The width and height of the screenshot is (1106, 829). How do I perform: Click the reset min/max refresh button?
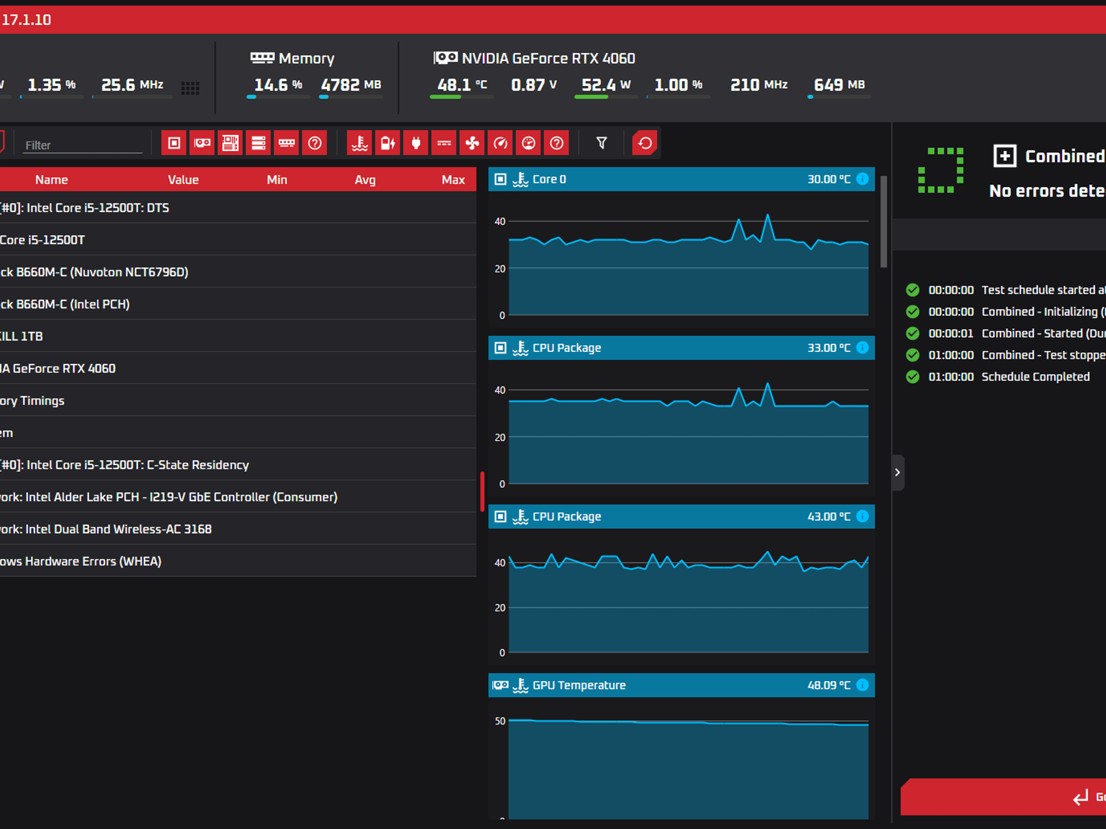coord(645,143)
